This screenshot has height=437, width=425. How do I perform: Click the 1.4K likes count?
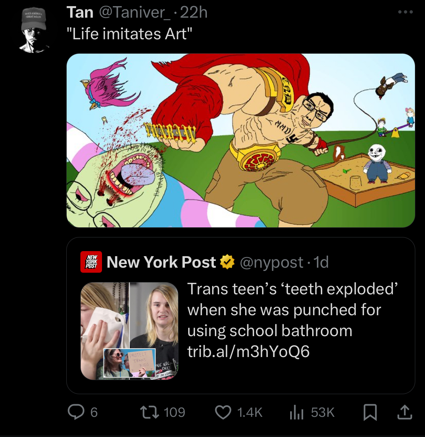(250, 412)
